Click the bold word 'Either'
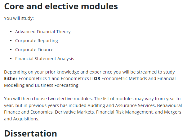 (x=11, y=78)
